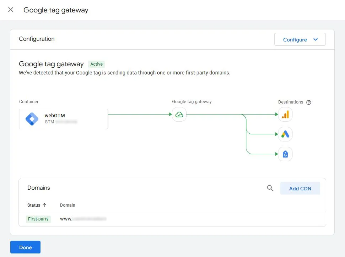This screenshot has height=257, width=345.
Task: Click the Configuration section heading
Action: 37,39
